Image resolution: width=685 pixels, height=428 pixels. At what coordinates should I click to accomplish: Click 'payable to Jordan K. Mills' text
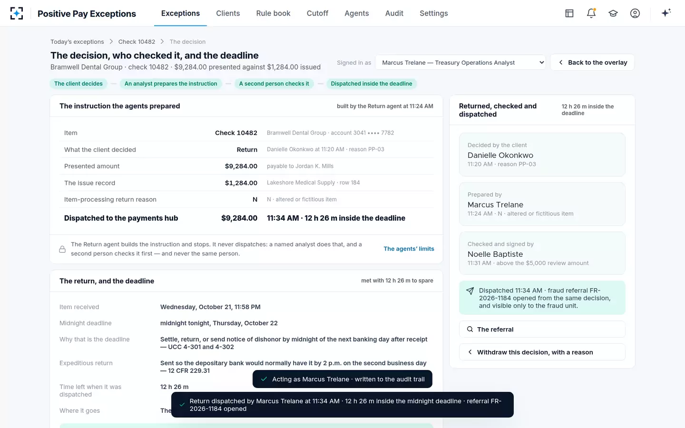tap(300, 166)
